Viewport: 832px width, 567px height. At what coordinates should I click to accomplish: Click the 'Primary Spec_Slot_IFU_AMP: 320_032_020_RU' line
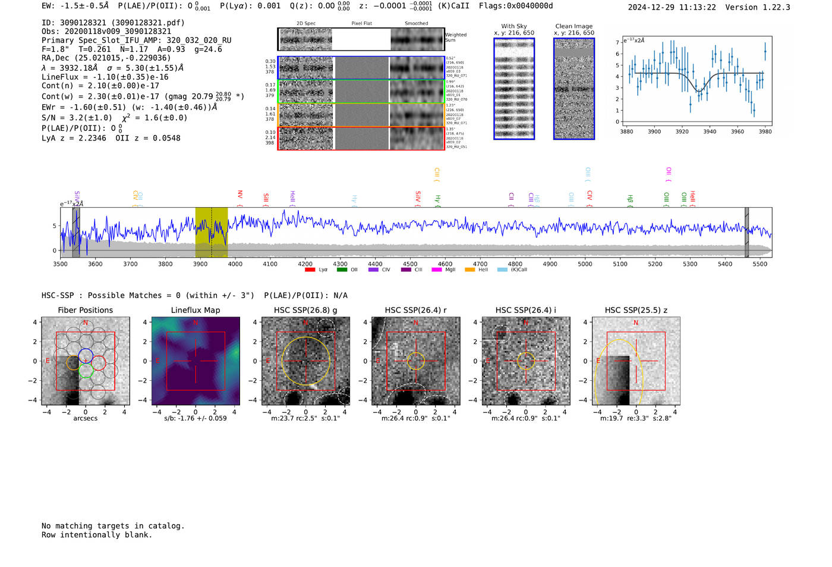[x=137, y=40]
